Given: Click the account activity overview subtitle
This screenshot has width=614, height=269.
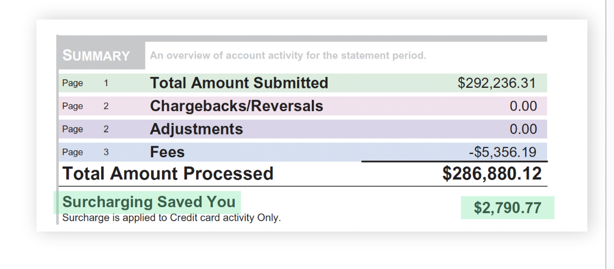Looking at the screenshot, I should coord(288,55).
